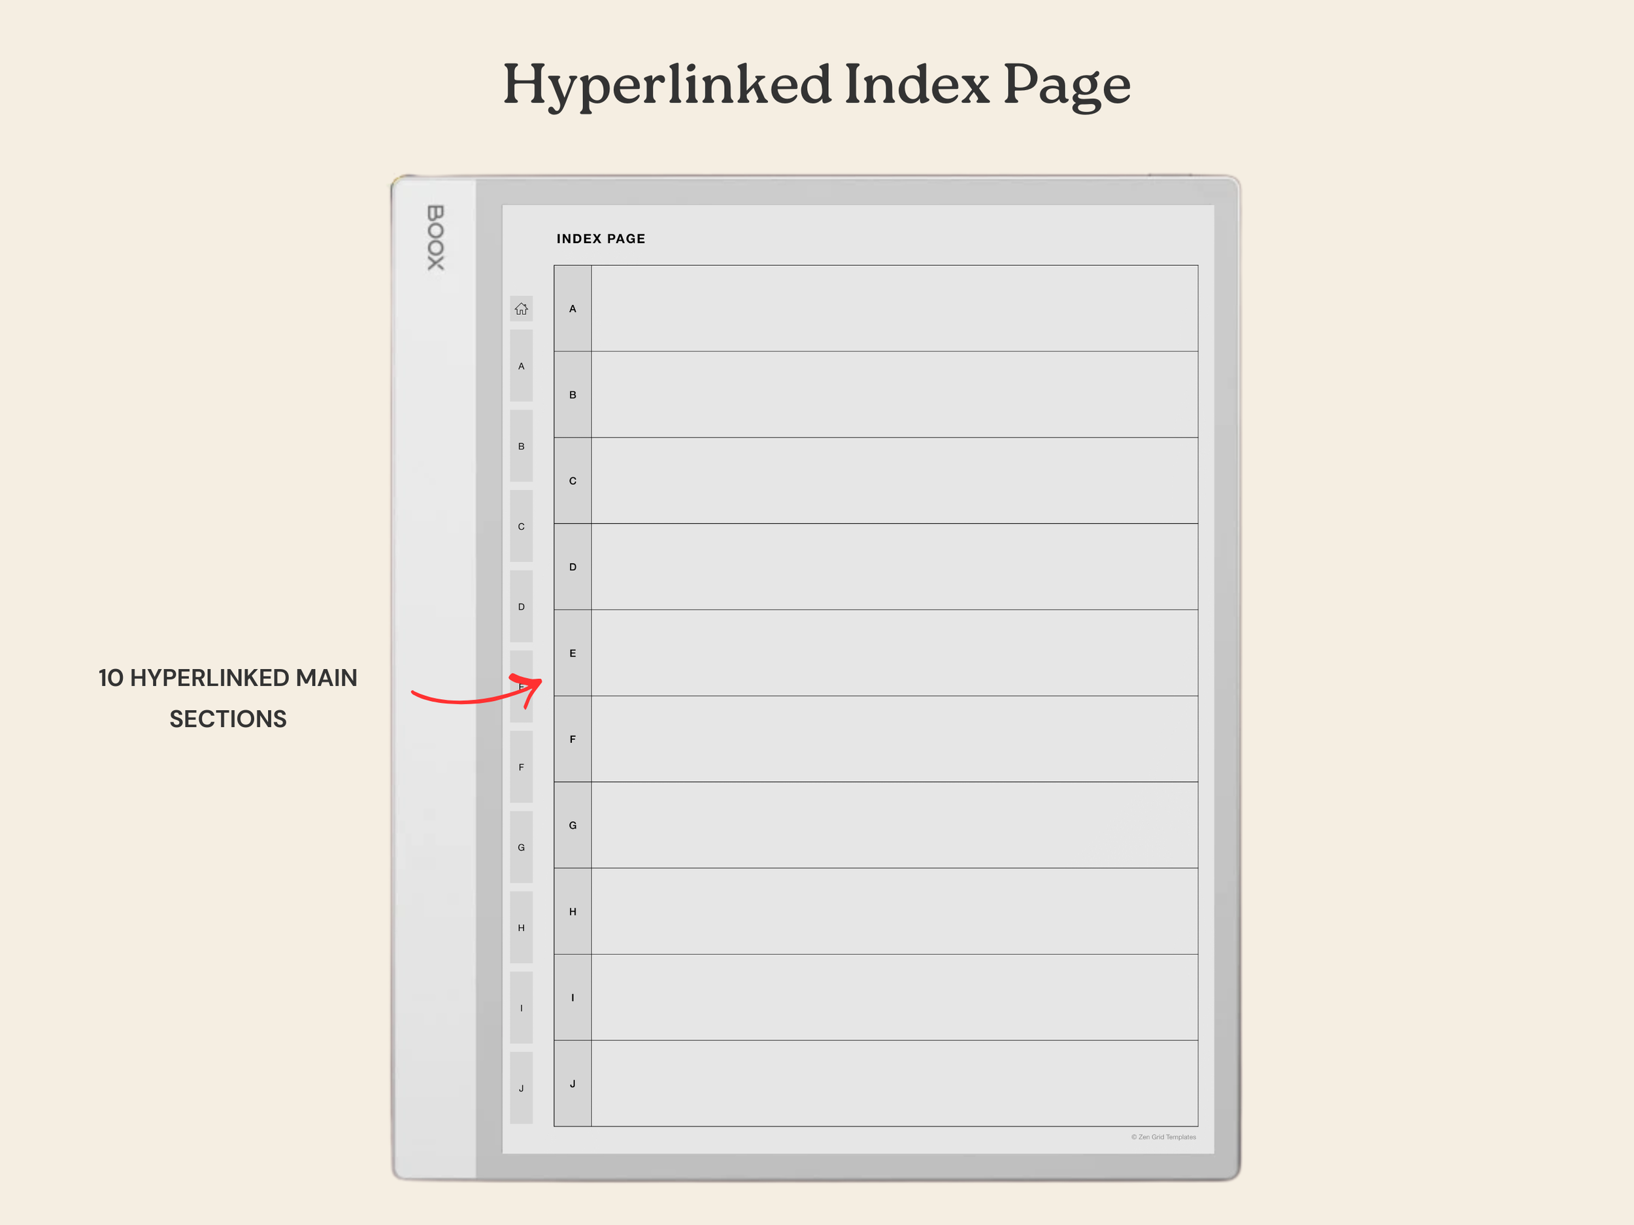Open side tab J in left strip

521,1088
